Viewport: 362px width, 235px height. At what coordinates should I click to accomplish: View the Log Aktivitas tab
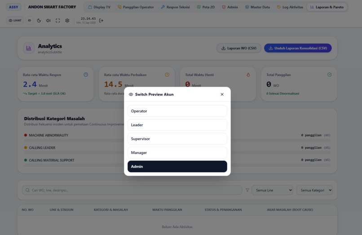pos(290,7)
